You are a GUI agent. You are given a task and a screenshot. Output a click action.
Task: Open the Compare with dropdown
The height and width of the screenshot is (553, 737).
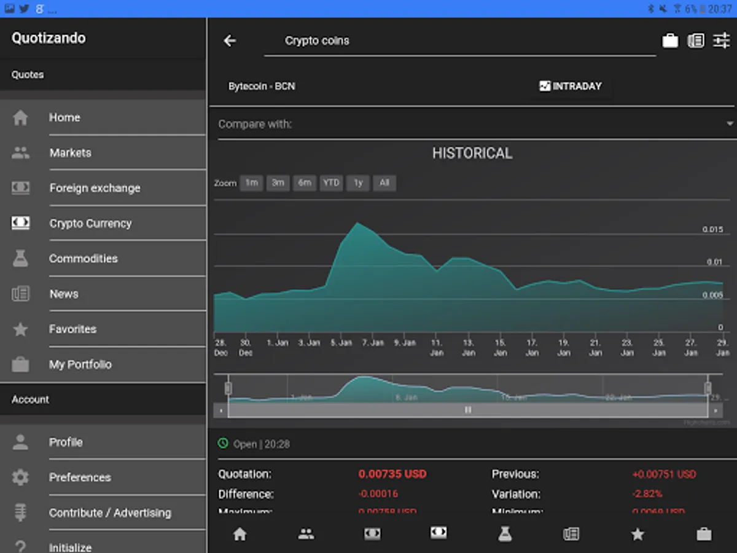(476, 124)
